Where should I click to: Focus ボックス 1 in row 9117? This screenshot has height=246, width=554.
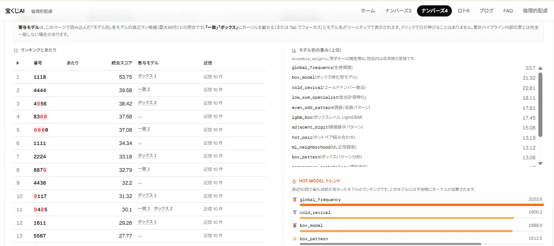point(147,196)
